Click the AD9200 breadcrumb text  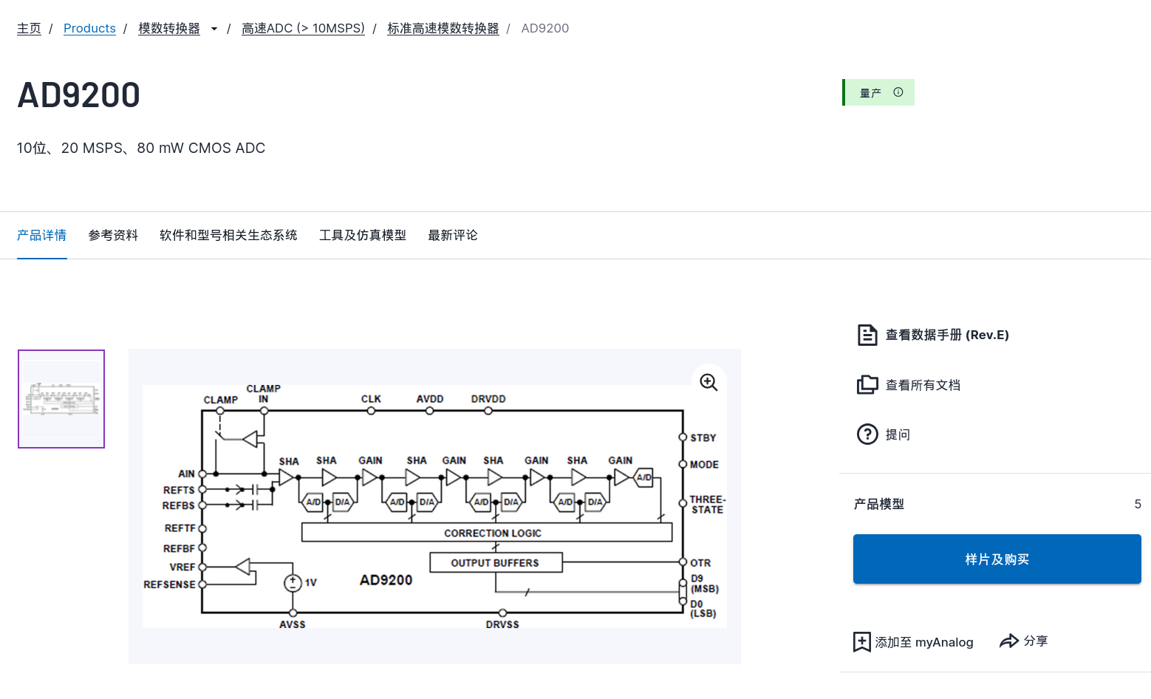tap(545, 28)
